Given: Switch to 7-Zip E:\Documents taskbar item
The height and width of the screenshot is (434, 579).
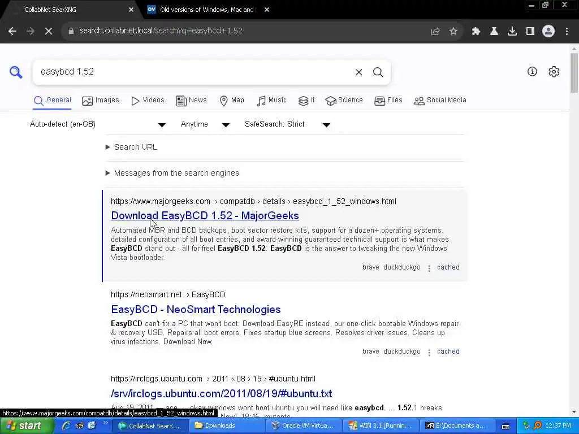Looking at the screenshot, I should tap(457, 426).
